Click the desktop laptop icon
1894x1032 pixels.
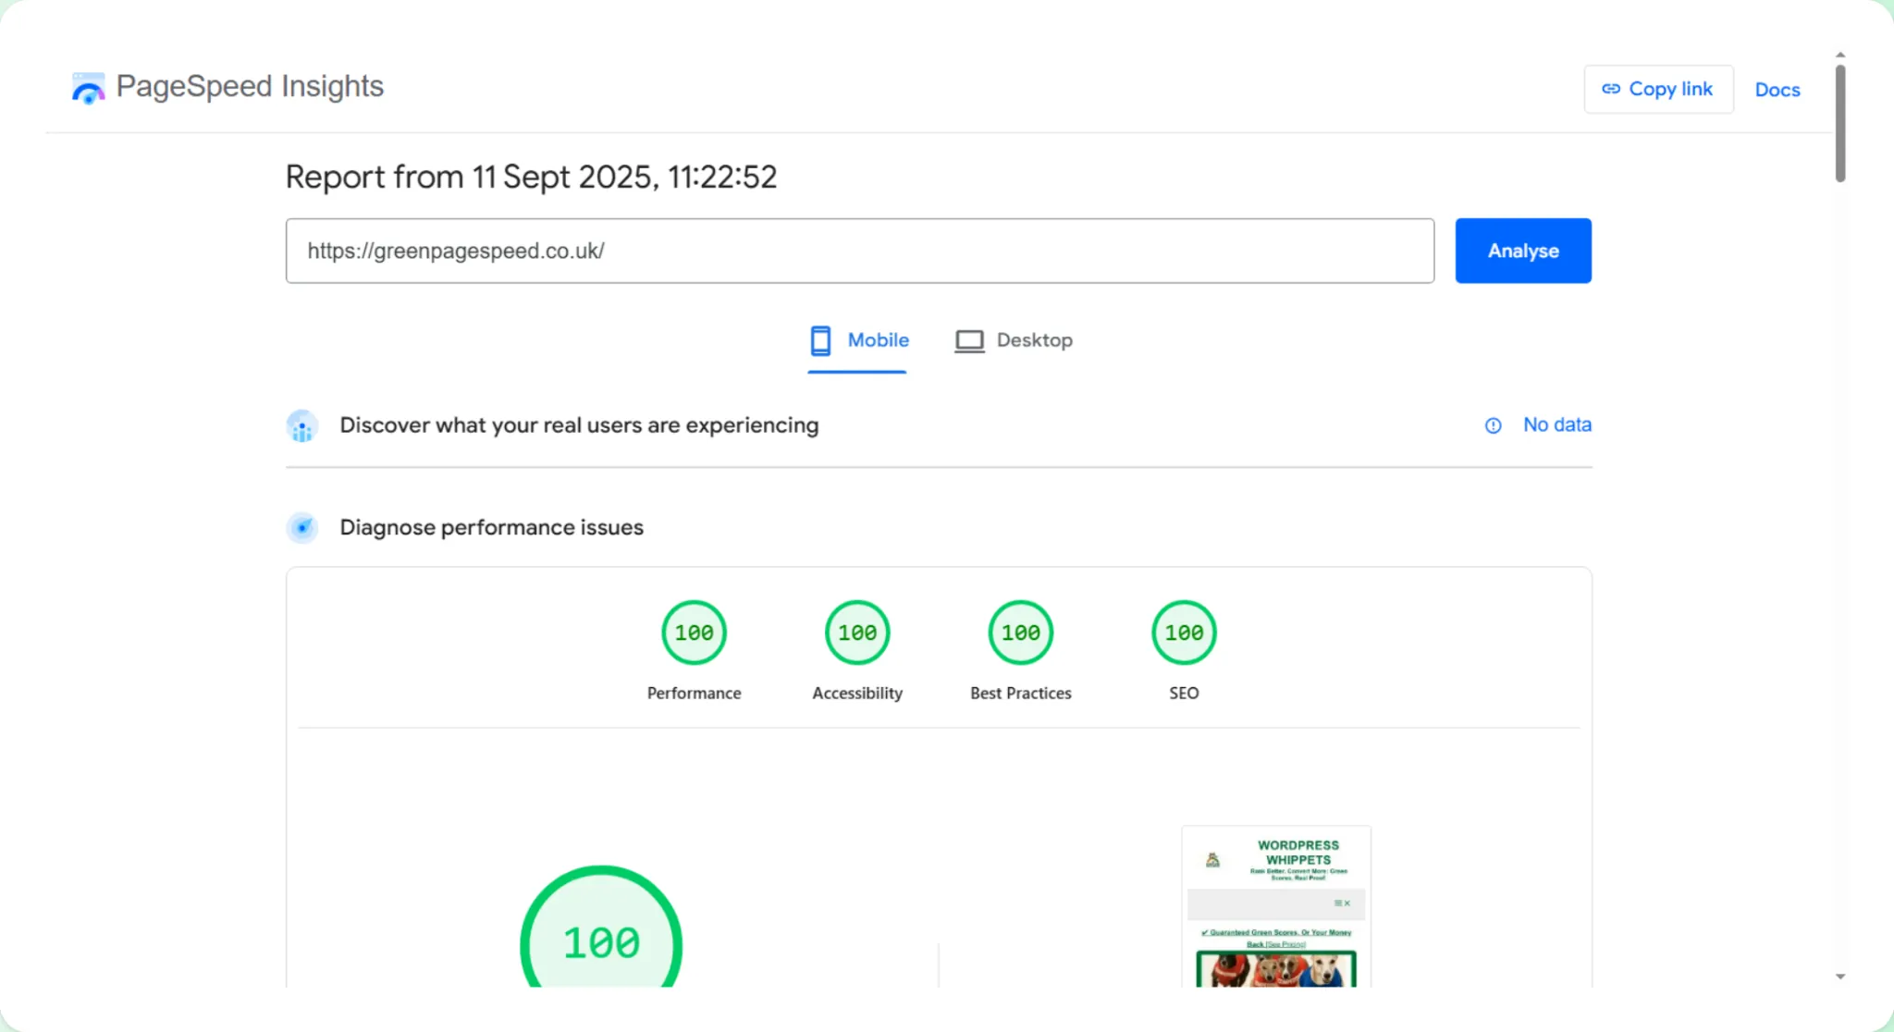click(969, 341)
